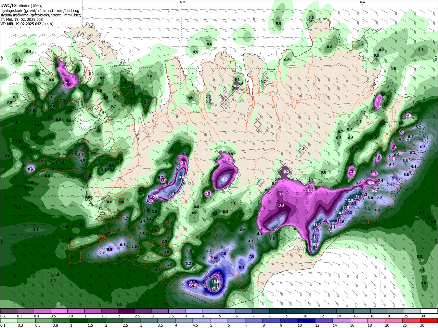Screen dimensions: 438x328
Task: Click the 'VT: Mið. 19.02.2025 04Z (+4 h)' valid time
Action: [x=27, y=24]
